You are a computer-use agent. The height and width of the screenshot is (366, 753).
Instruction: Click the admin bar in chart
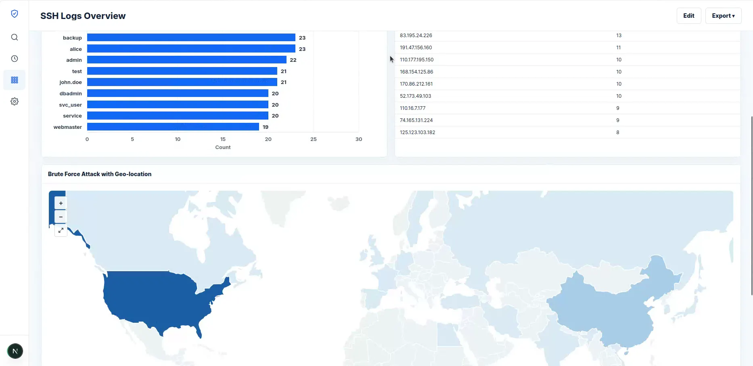point(187,60)
